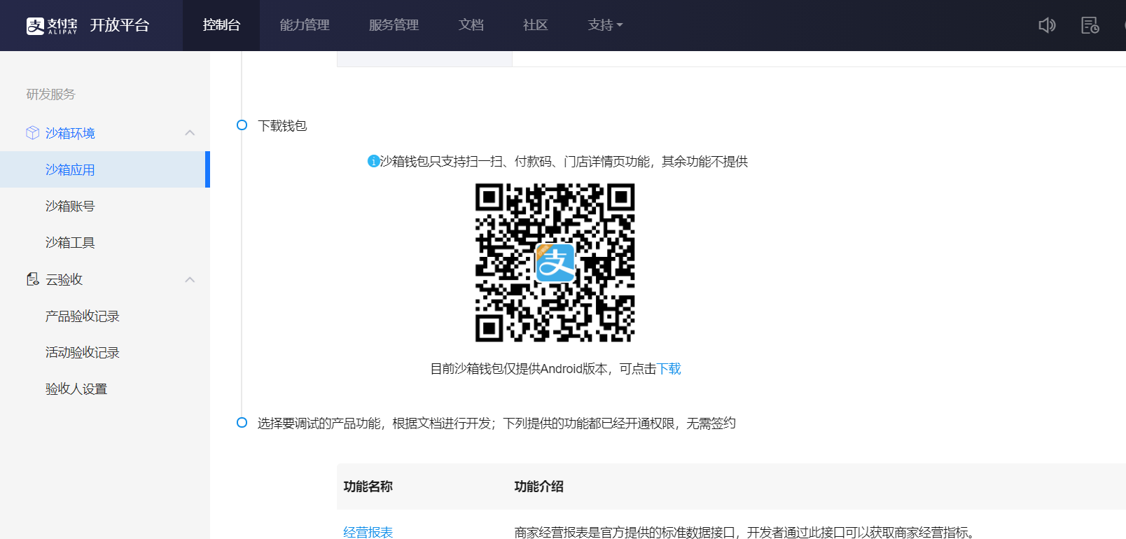Click the 开放平台 title in header
The height and width of the screenshot is (539, 1126).
[x=120, y=25]
